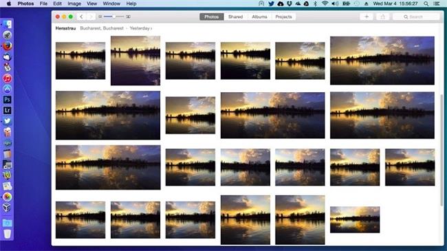Select the smallest photo ending the bottom row
The image size is (447, 251).
click(x=355, y=219)
